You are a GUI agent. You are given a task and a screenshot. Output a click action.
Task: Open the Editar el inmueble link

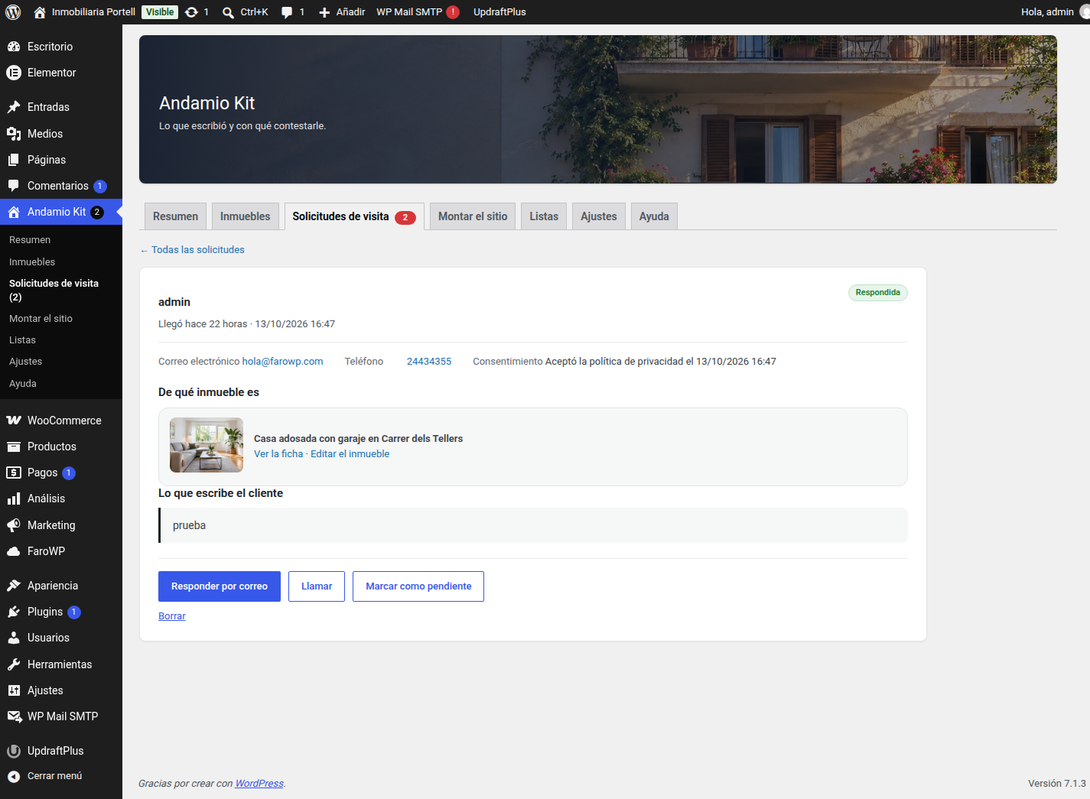click(x=350, y=454)
